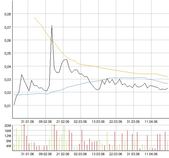
Task: Click the green overflow arrow after 09.02.06
Action: point(52,126)
